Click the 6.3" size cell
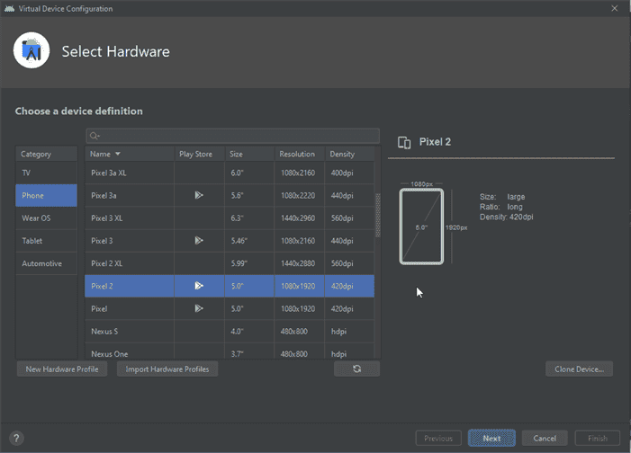The image size is (631, 453). tap(249, 218)
